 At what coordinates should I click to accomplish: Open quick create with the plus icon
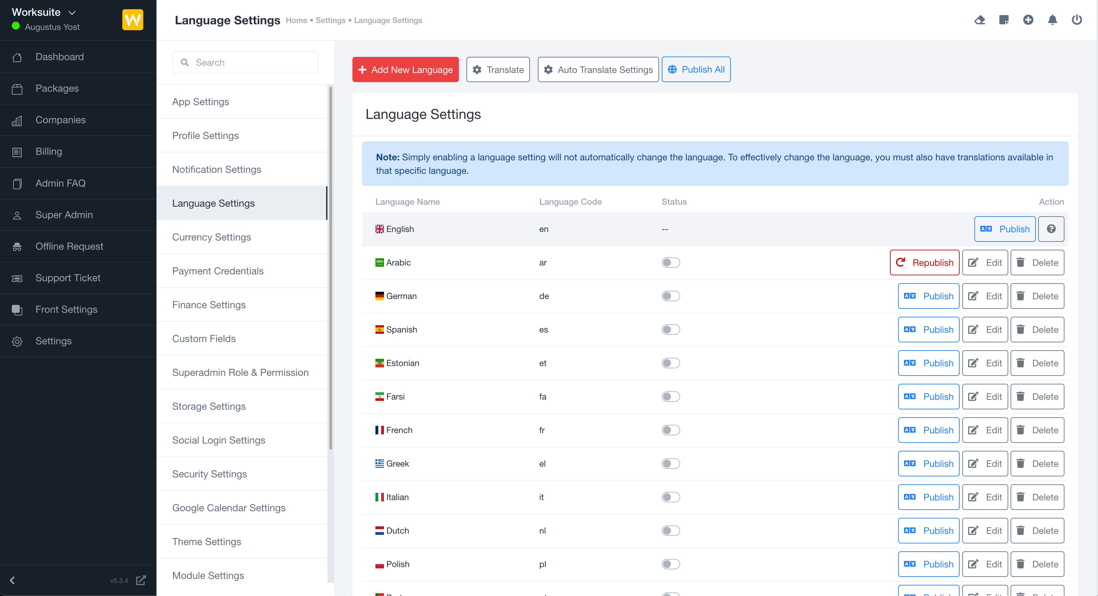click(x=1028, y=20)
